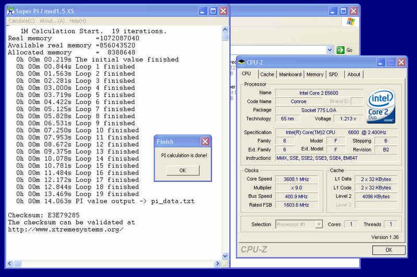Click the L1 Data value '2 x 32 KBytes'
The width and height of the screenshot is (417, 277).
376,179
